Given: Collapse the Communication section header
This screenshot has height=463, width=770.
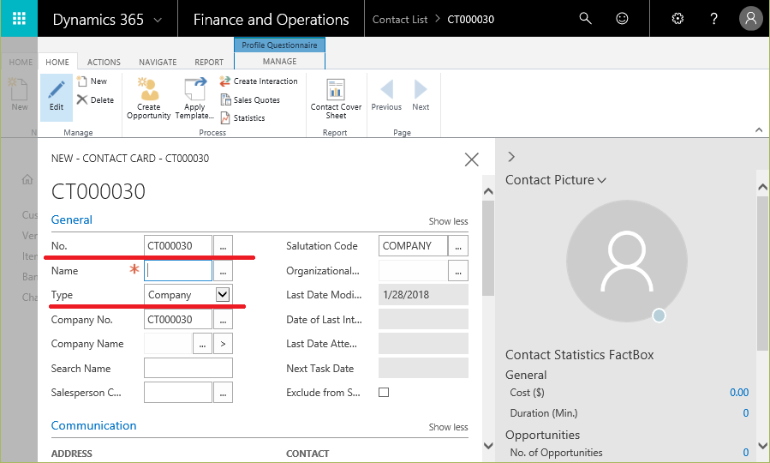Looking at the screenshot, I should (94, 425).
